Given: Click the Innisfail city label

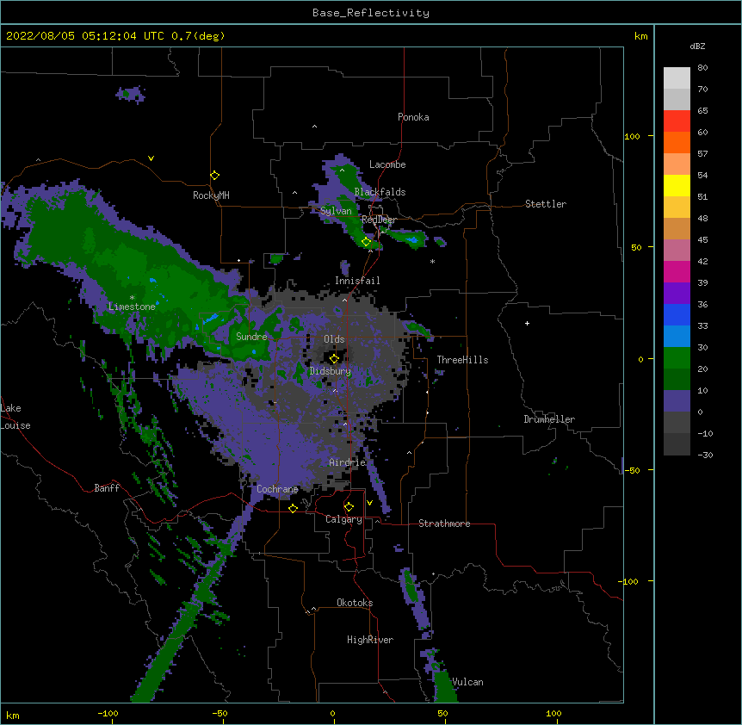Looking at the screenshot, I should [x=357, y=281].
